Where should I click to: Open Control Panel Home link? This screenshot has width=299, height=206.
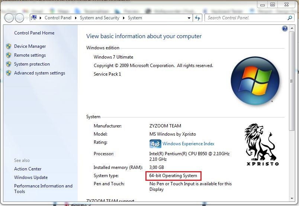(34, 33)
